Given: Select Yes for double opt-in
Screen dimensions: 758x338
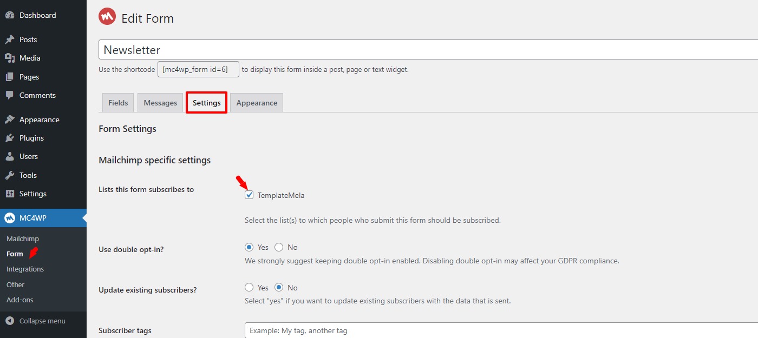Looking at the screenshot, I should click(249, 247).
